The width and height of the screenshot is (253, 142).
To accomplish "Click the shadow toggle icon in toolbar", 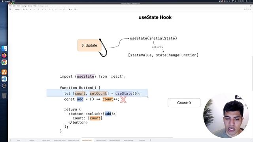I will point(56,9).
